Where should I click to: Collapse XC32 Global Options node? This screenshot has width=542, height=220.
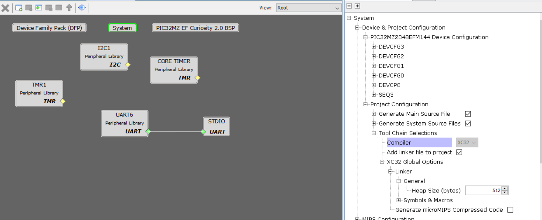(x=382, y=162)
